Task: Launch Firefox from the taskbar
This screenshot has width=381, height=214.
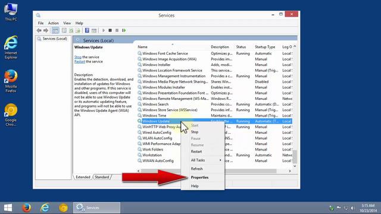Action: [x=26, y=208]
